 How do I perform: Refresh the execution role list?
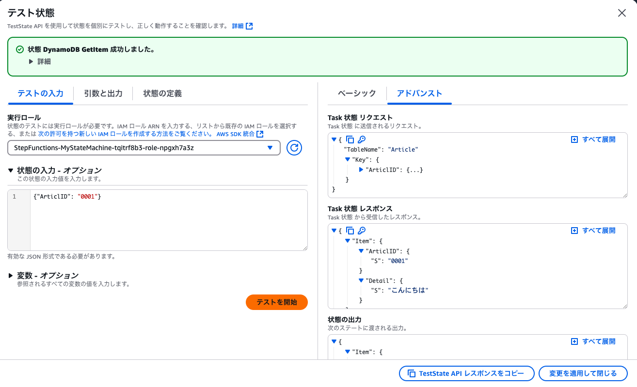coord(294,148)
